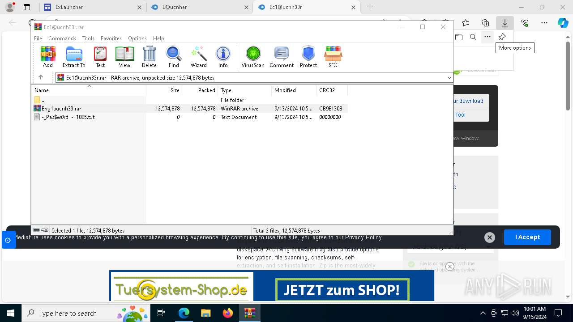Click the Windows Start button
573x322 pixels.
pos(10,313)
